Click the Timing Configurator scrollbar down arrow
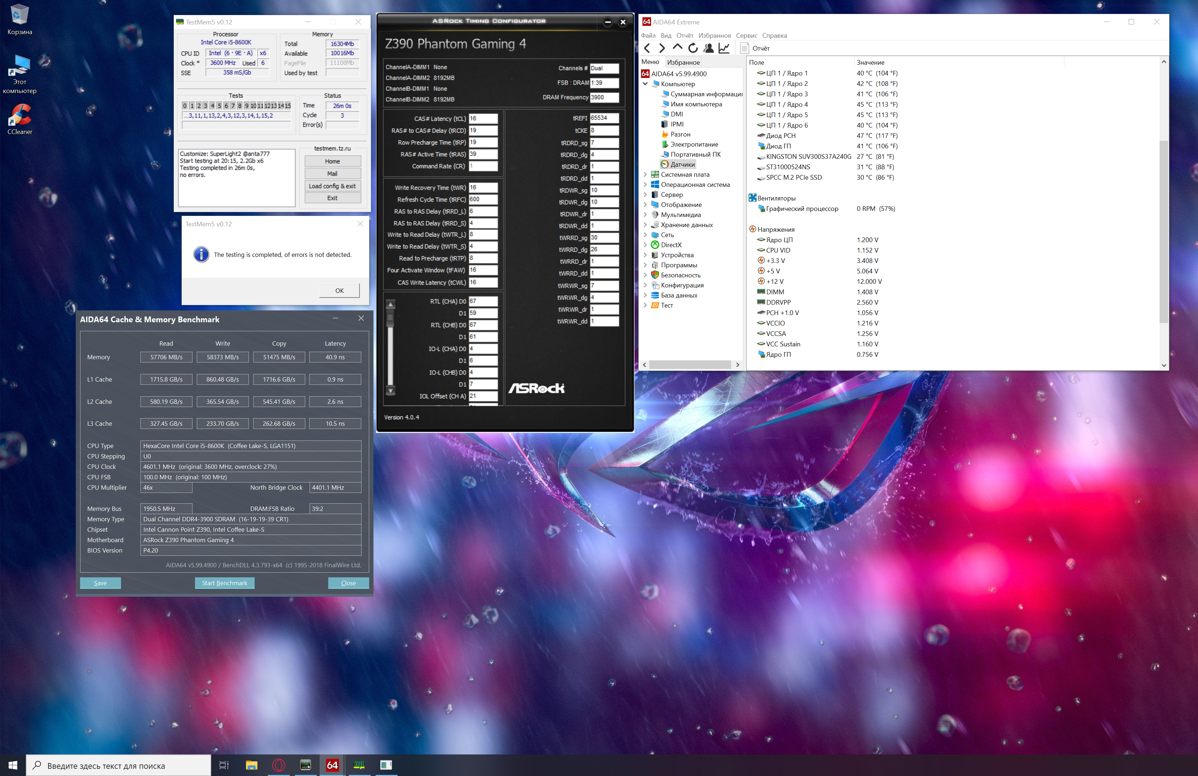Screen dimensions: 1198x776 click(x=391, y=390)
